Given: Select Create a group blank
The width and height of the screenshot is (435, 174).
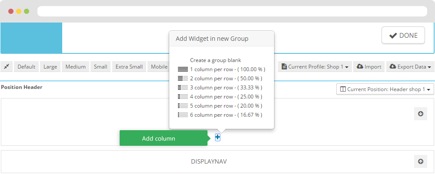Looking at the screenshot, I should 215,60.
